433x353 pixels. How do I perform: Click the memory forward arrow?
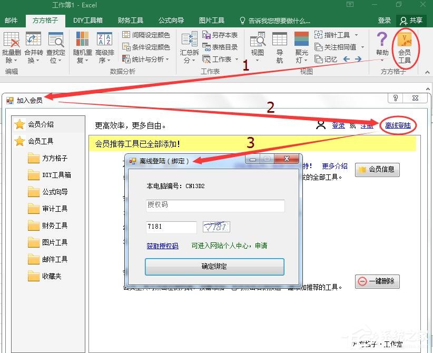[x=358, y=59]
